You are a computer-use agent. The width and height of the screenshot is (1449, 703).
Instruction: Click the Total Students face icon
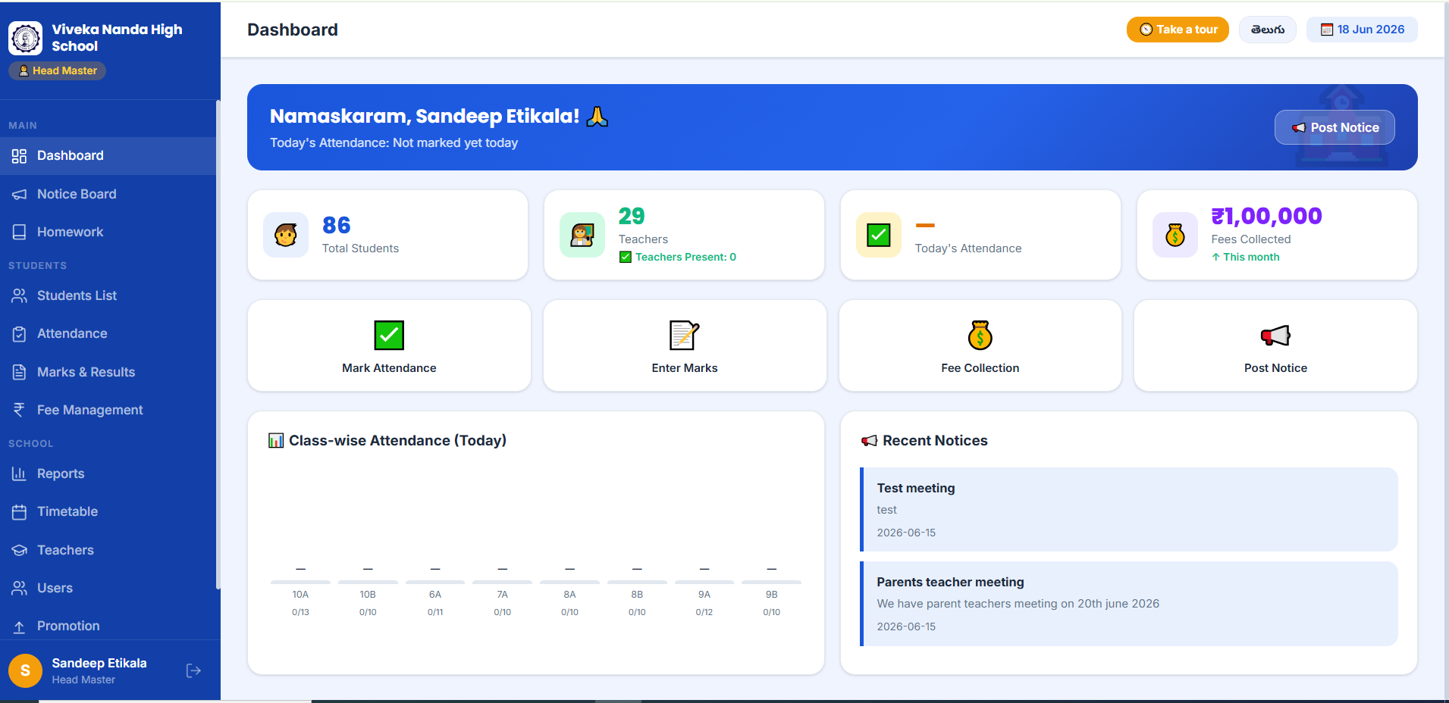pos(286,235)
